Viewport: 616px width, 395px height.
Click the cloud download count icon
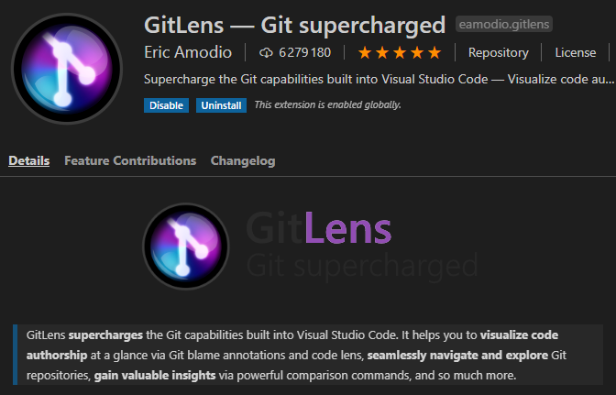pyautogui.click(x=266, y=52)
